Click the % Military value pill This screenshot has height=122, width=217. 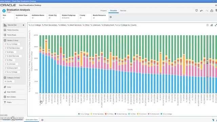[10, 52]
